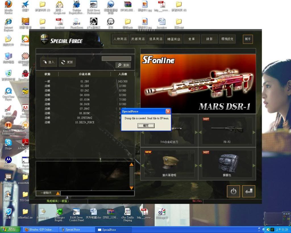
Task: Go to the 倉庫 inventory tab
Action: [x=192, y=39]
